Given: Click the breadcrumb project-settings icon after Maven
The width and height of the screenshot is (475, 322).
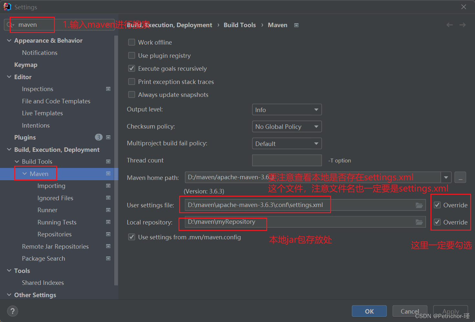Looking at the screenshot, I should pyautogui.click(x=297, y=25).
